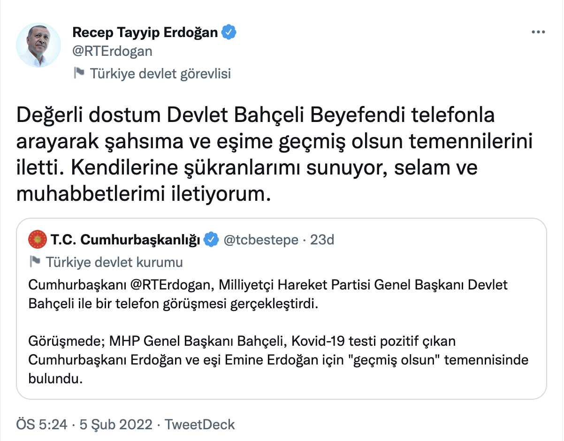The width and height of the screenshot is (564, 441).
Task: Select the main tweet text about Devlet Bahçeli
Action: (274, 154)
